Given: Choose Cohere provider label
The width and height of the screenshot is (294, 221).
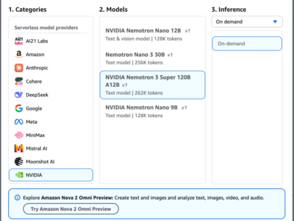Looking at the screenshot, I should click(34, 82).
